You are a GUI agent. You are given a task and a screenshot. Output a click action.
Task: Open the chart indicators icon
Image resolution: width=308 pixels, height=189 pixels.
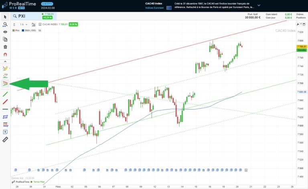point(33,24)
